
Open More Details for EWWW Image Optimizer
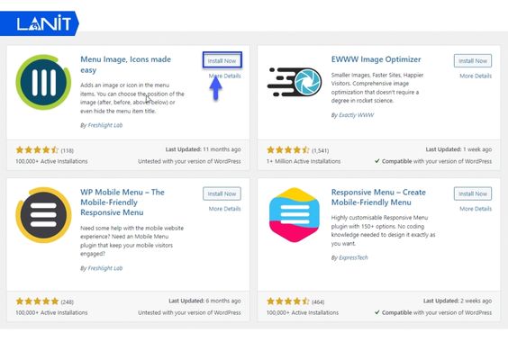476,76
